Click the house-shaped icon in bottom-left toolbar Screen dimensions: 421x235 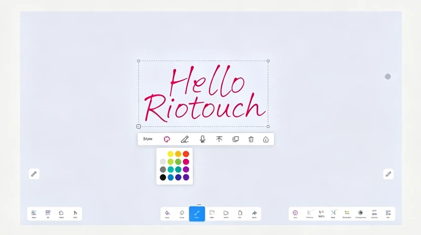(x=61, y=214)
